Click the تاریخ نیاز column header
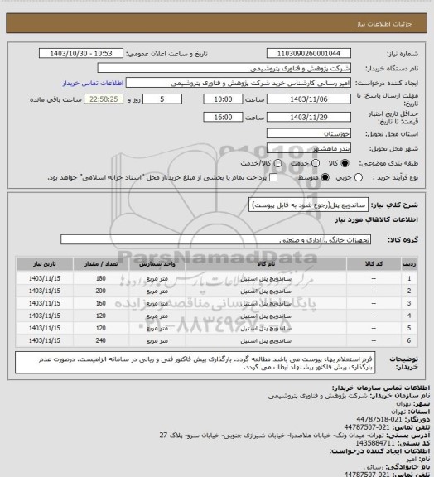 point(45,264)
